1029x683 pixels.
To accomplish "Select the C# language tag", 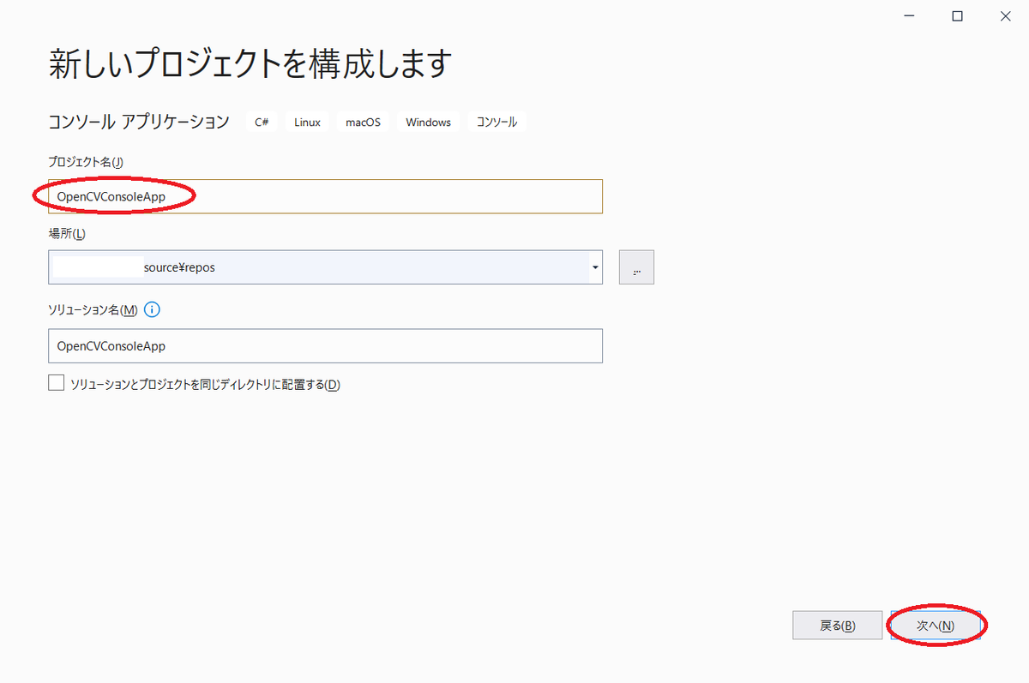I will pyautogui.click(x=261, y=122).
